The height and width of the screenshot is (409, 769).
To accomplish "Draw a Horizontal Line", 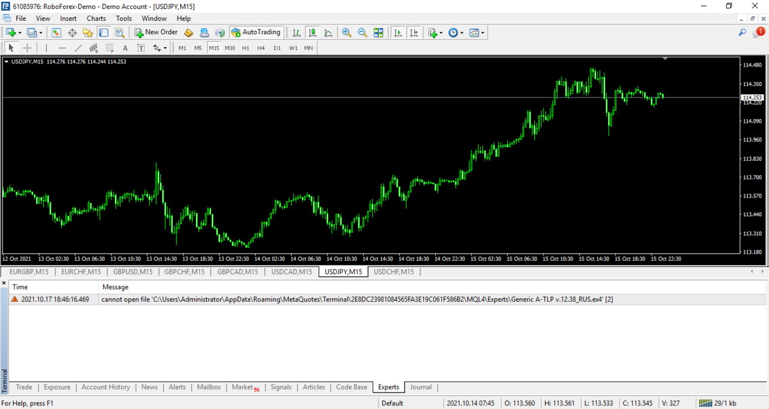I will (x=63, y=48).
